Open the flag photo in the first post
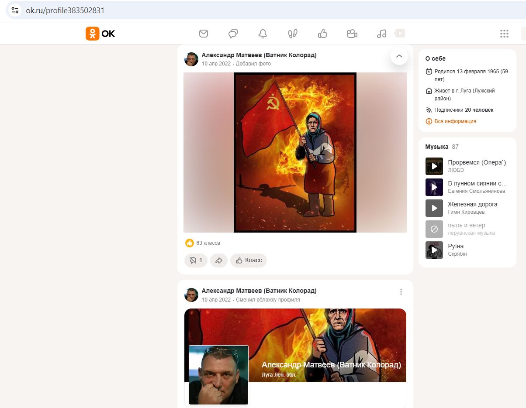 tap(295, 152)
